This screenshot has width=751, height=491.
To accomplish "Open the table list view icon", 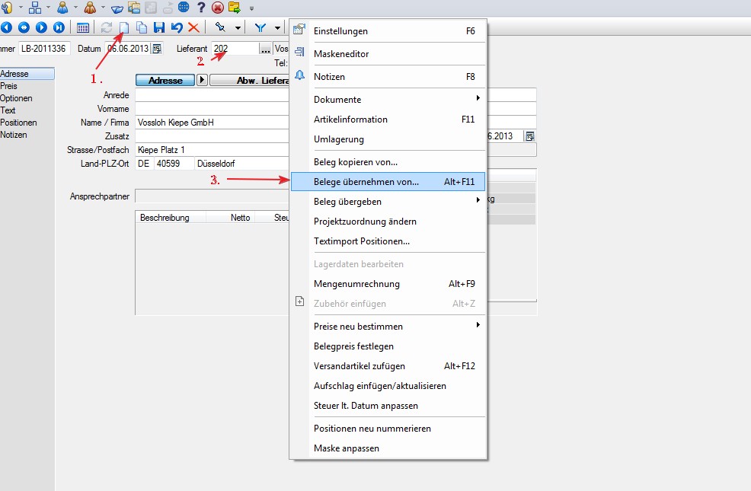I will tap(83, 27).
